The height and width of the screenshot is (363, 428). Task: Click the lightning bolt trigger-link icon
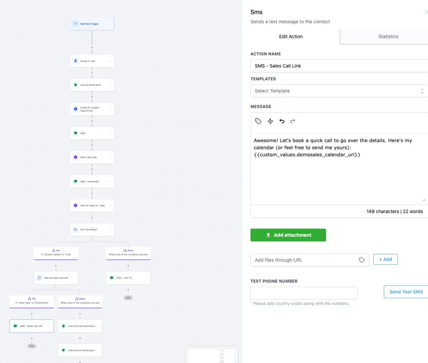tap(270, 121)
